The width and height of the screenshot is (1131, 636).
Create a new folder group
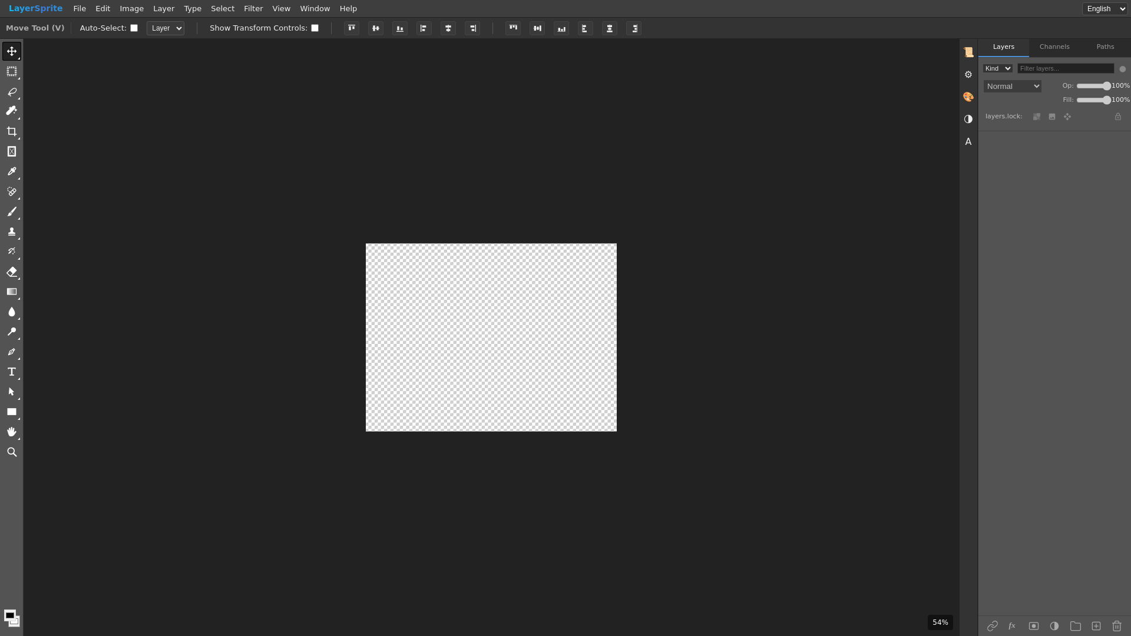coord(1075,626)
